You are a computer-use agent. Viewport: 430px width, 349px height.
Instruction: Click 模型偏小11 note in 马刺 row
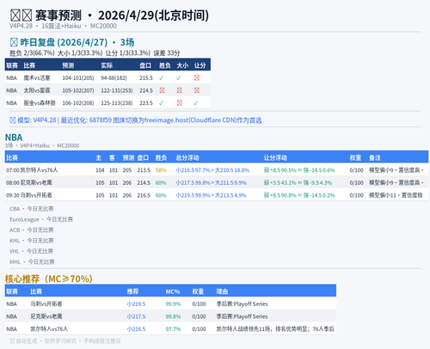396,195
